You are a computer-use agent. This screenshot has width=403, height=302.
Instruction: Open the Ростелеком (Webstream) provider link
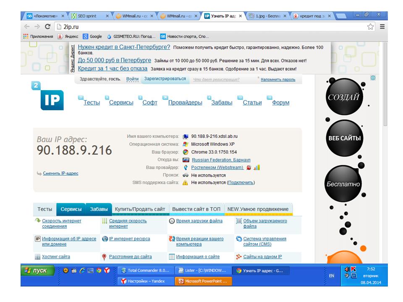coord(217,168)
